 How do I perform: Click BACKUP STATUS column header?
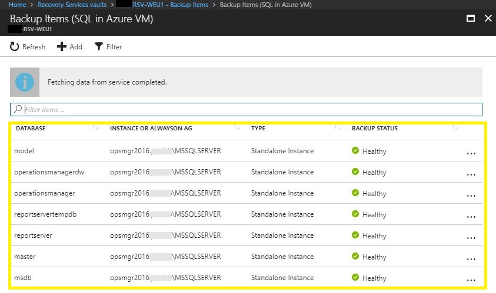pos(375,128)
